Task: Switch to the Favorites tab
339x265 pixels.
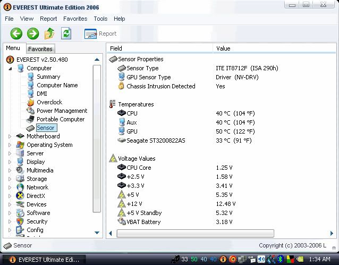Action: tap(40, 49)
